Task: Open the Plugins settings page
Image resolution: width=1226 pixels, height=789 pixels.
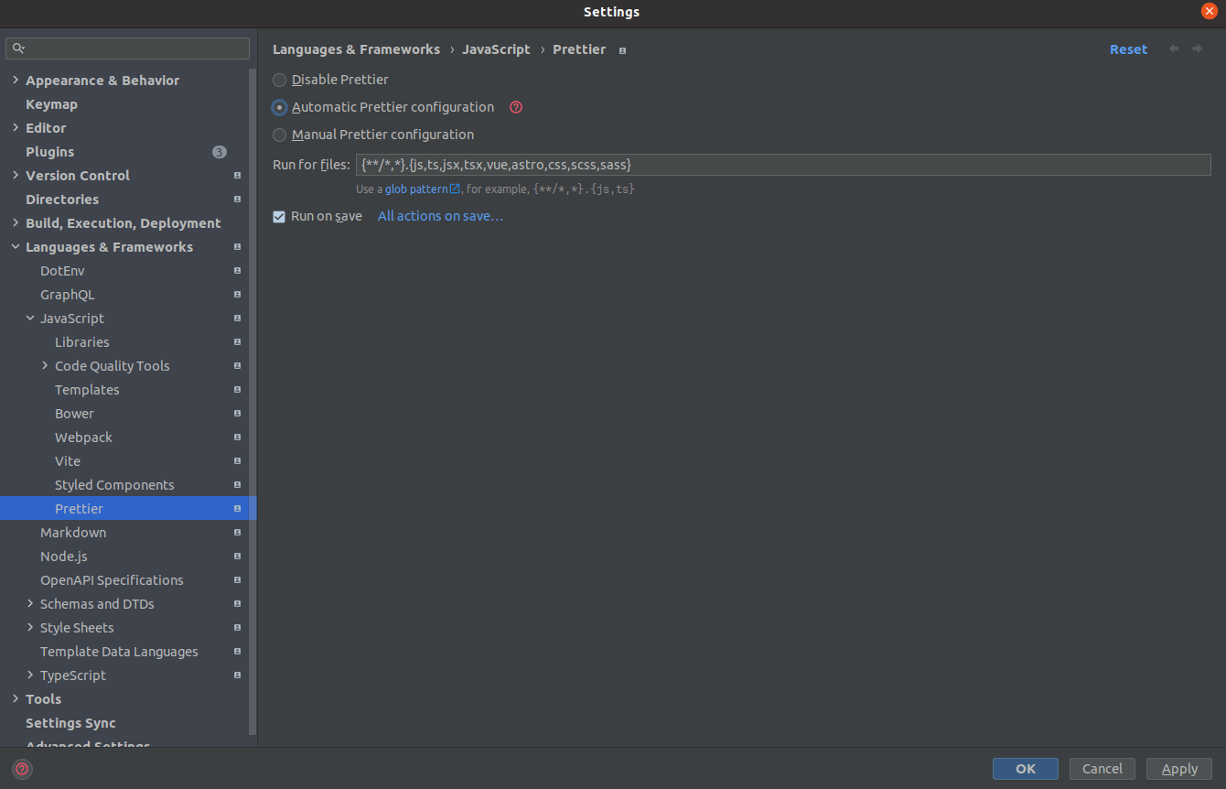Action: 49,152
